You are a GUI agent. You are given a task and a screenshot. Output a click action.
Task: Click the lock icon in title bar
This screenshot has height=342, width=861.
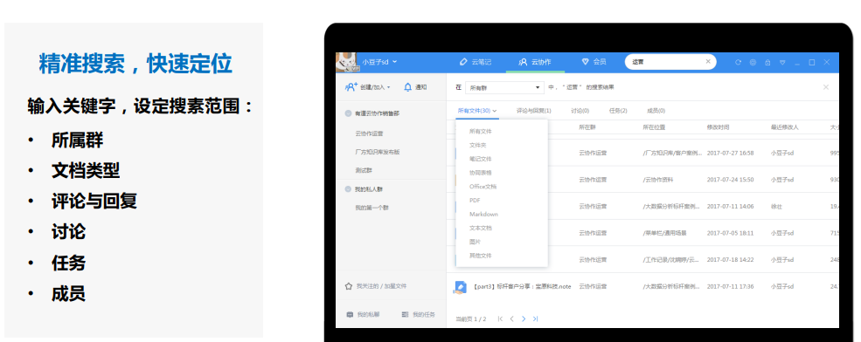tap(767, 63)
